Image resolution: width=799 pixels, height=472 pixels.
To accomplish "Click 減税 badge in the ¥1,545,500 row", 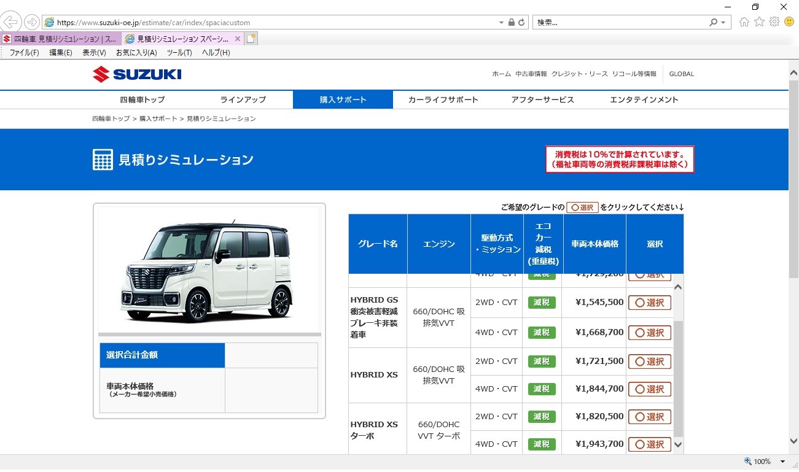I will 542,303.
